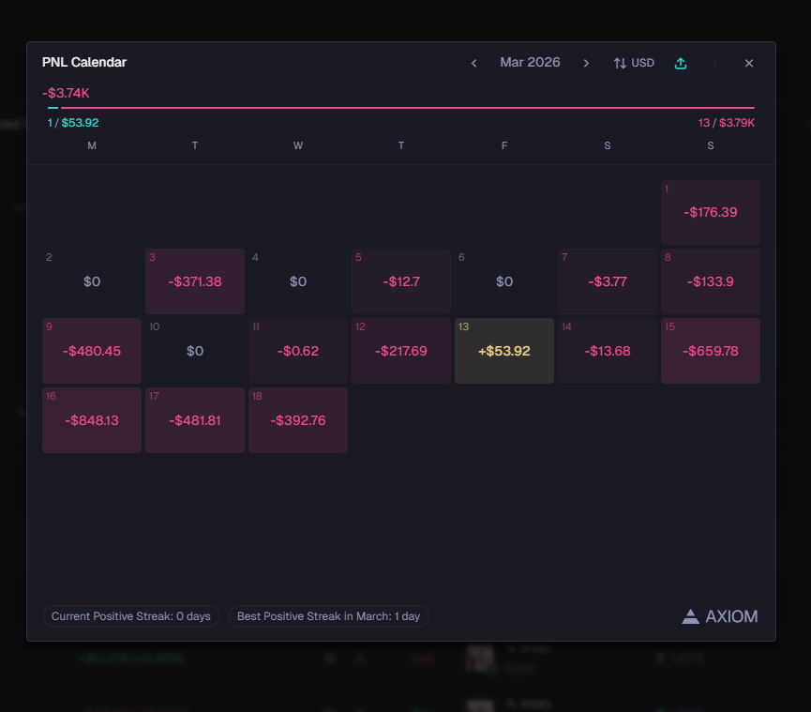The width and height of the screenshot is (811, 712).
Task: Select day 8 cell showing -$133.9
Action: pos(710,281)
